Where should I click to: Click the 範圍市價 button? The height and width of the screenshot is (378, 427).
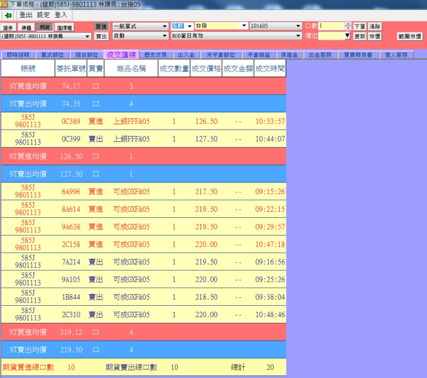tap(410, 36)
